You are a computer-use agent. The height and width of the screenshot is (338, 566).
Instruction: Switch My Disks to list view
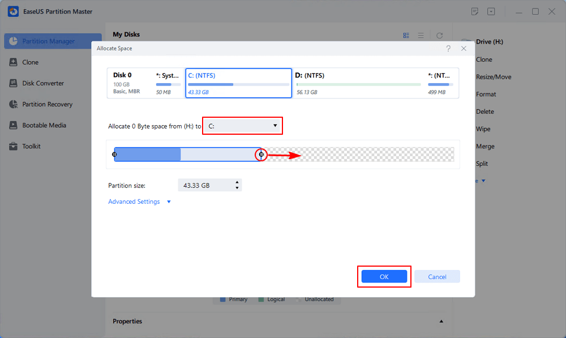point(421,36)
